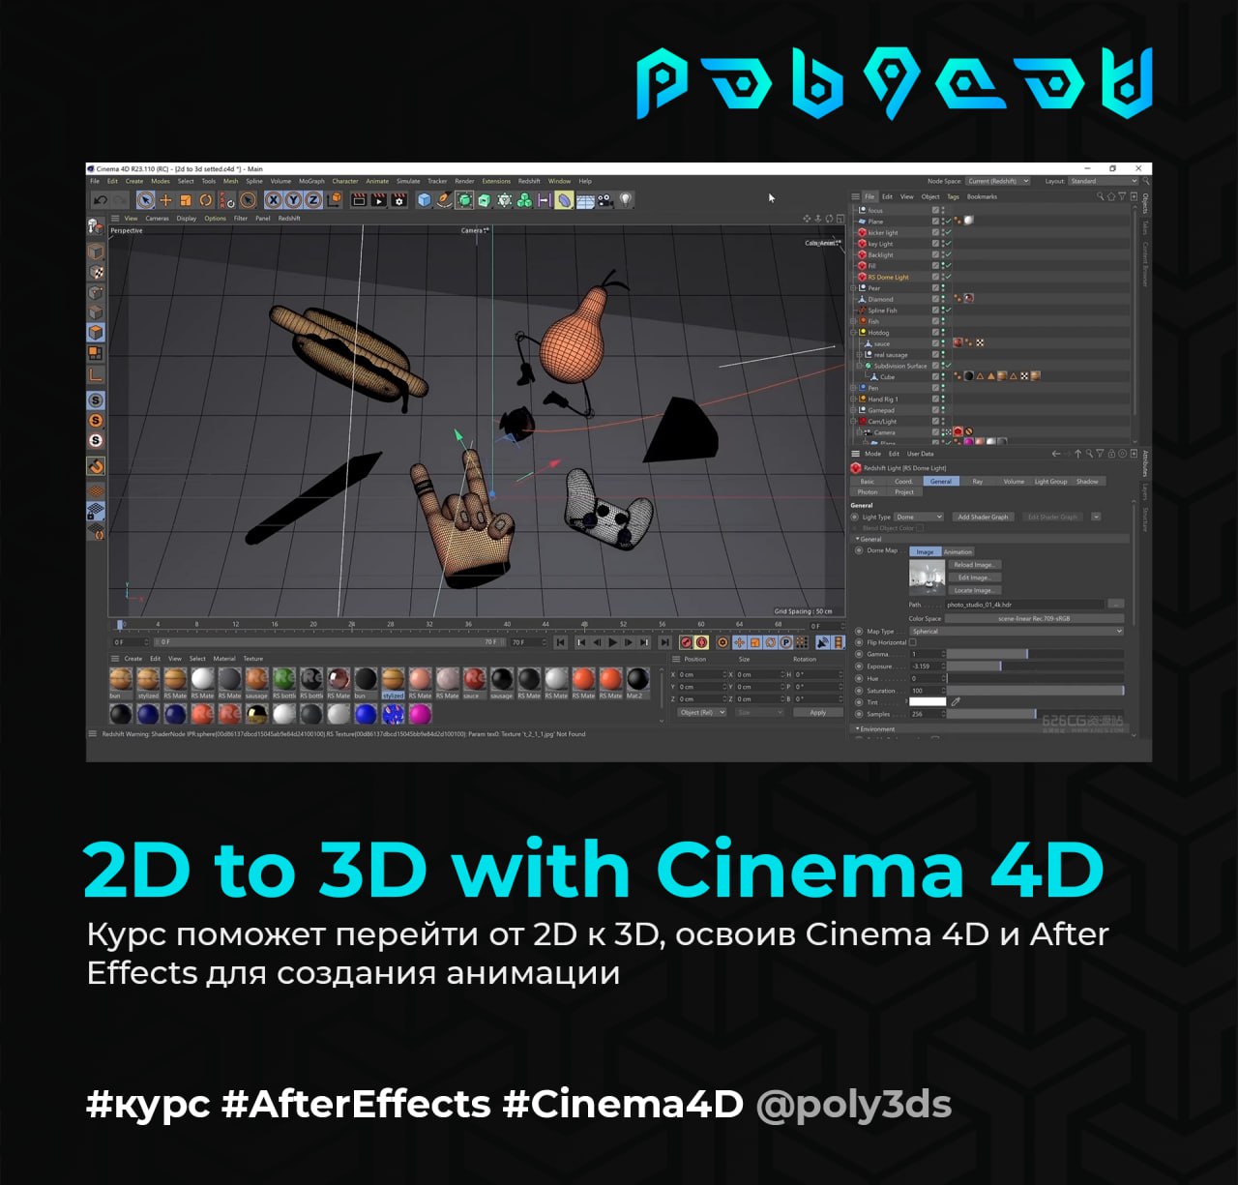Select the Move tool
Viewport: 1238px width, 1185px height.
[165, 200]
